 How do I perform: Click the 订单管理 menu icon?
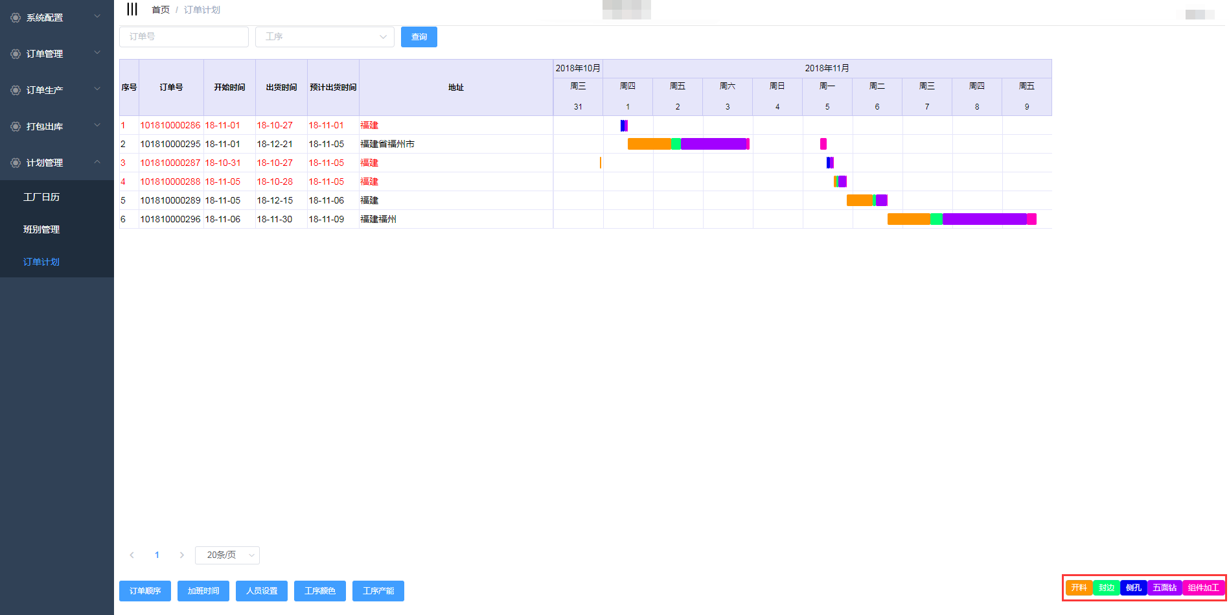click(x=16, y=54)
